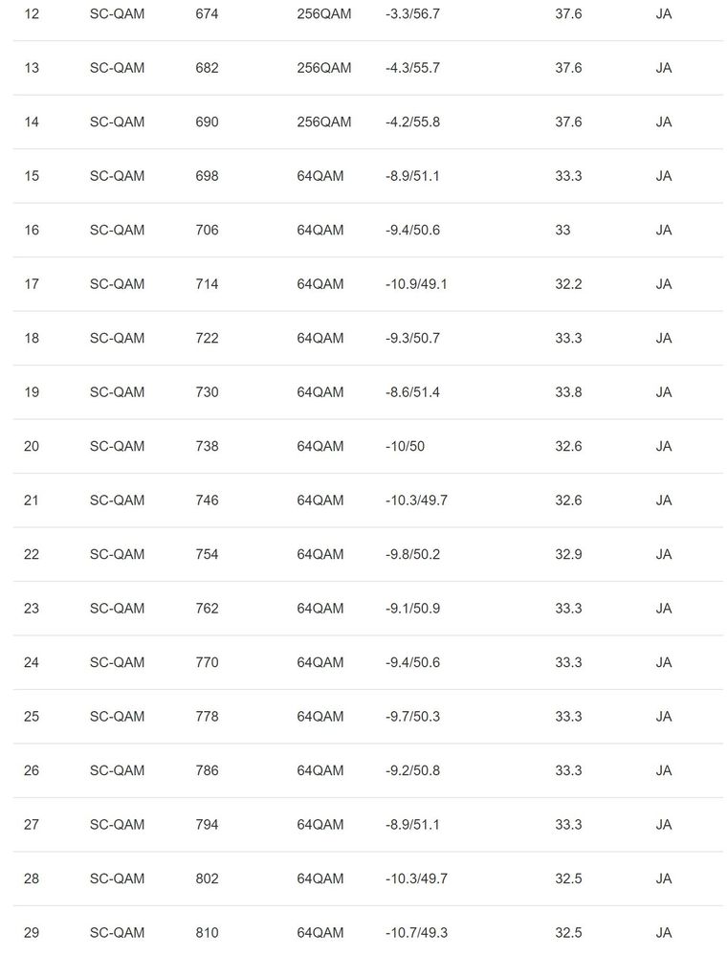The height and width of the screenshot is (956, 728).
Task: Select frequency value 810
Action: [x=207, y=933]
